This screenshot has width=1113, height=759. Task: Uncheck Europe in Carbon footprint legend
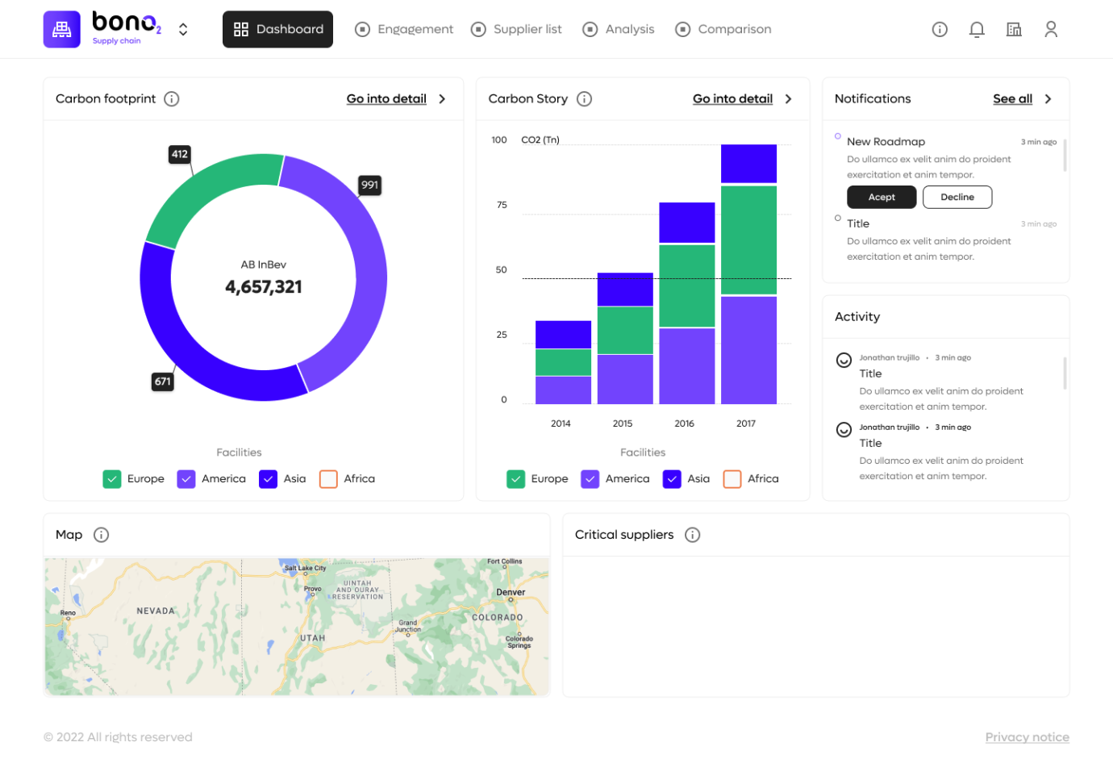click(x=112, y=479)
